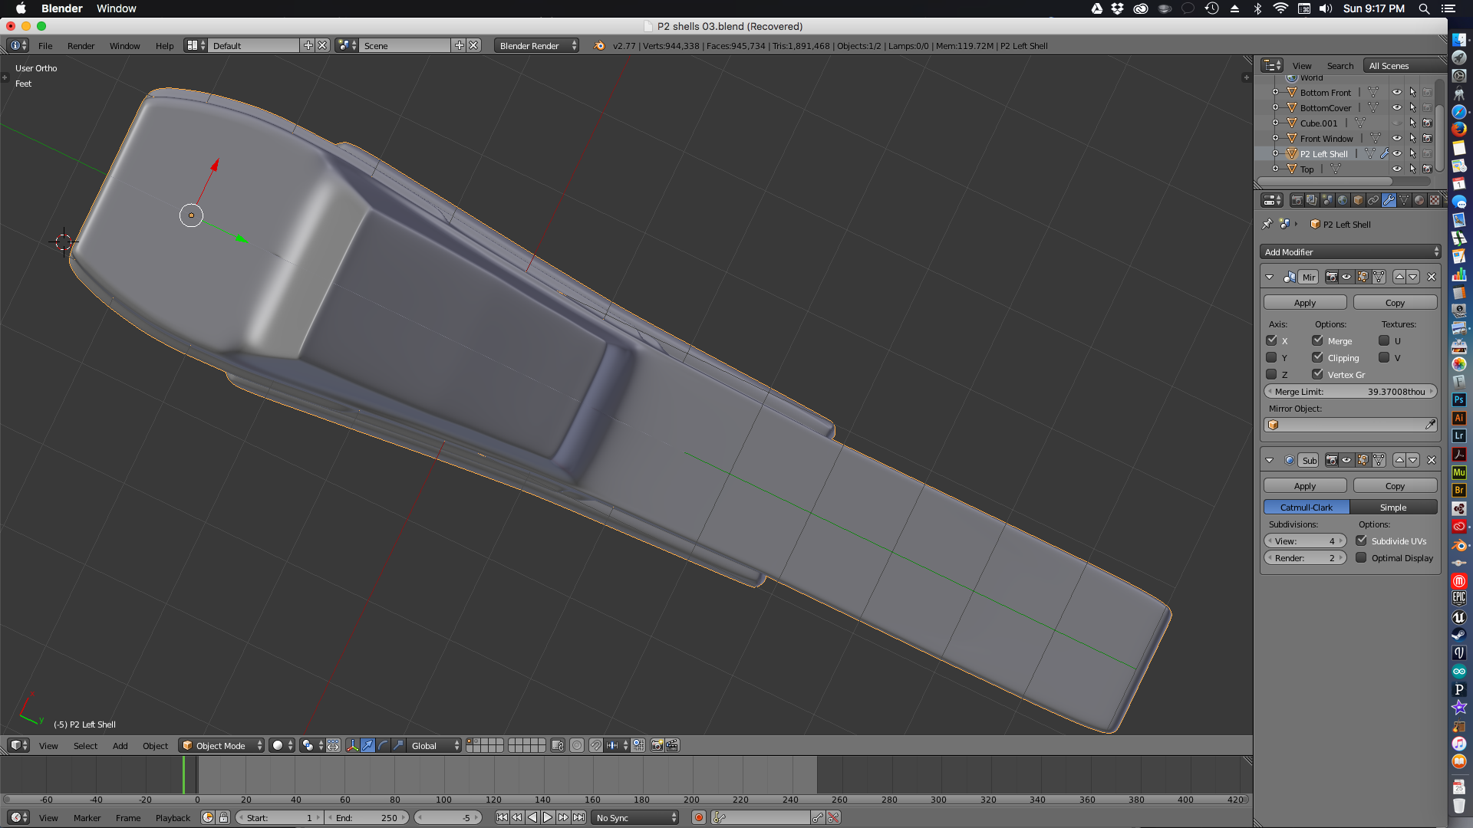Image resolution: width=1473 pixels, height=828 pixels.
Task: Open the Mesh Data properties tab
Action: pos(1404,200)
